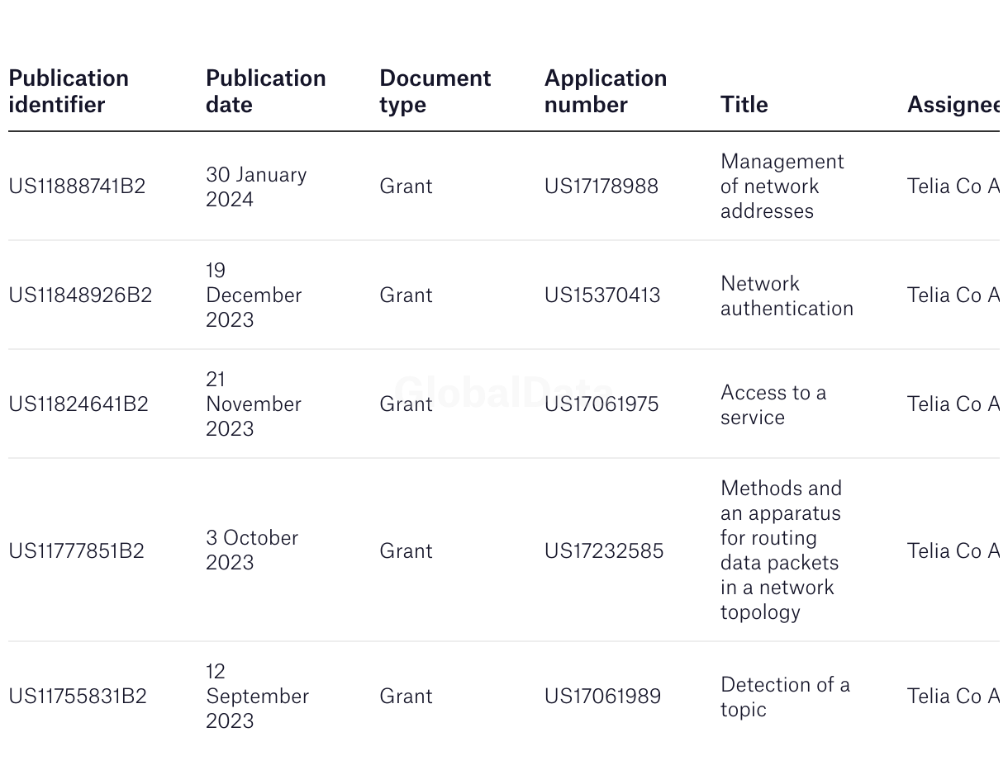Click the Title column header
This screenshot has height=784, width=1008.
coord(744,105)
